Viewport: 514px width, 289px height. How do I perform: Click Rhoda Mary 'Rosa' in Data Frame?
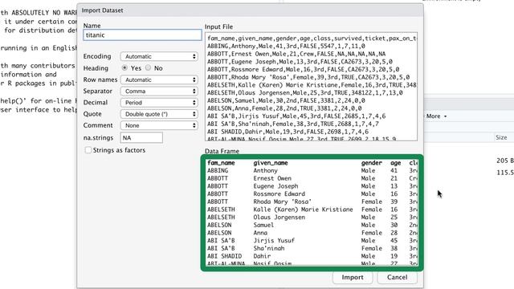pos(282,201)
